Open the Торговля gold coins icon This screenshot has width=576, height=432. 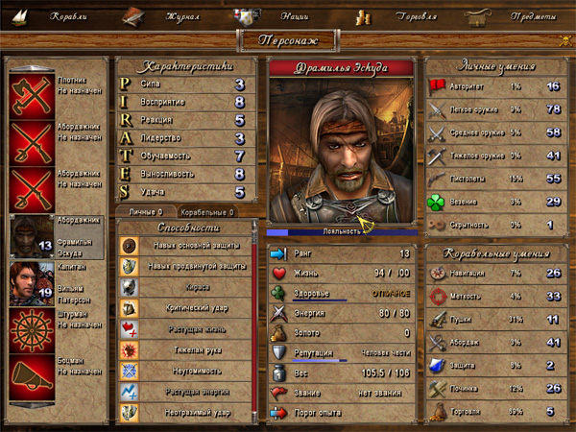(x=363, y=17)
